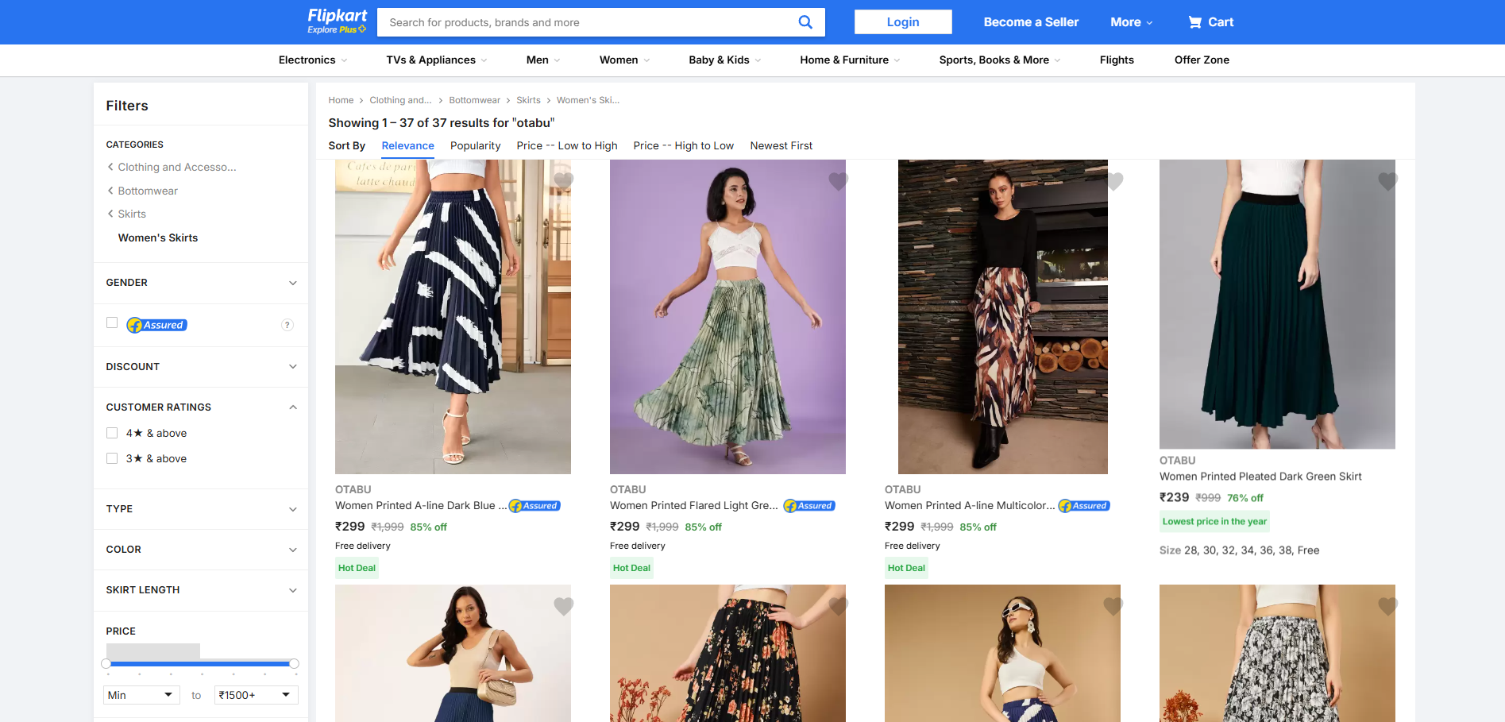Wishlist the Dark Blue A-line skirt
Image resolution: width=1505 pixels, height=722 pixels.
tap(563, 180)
